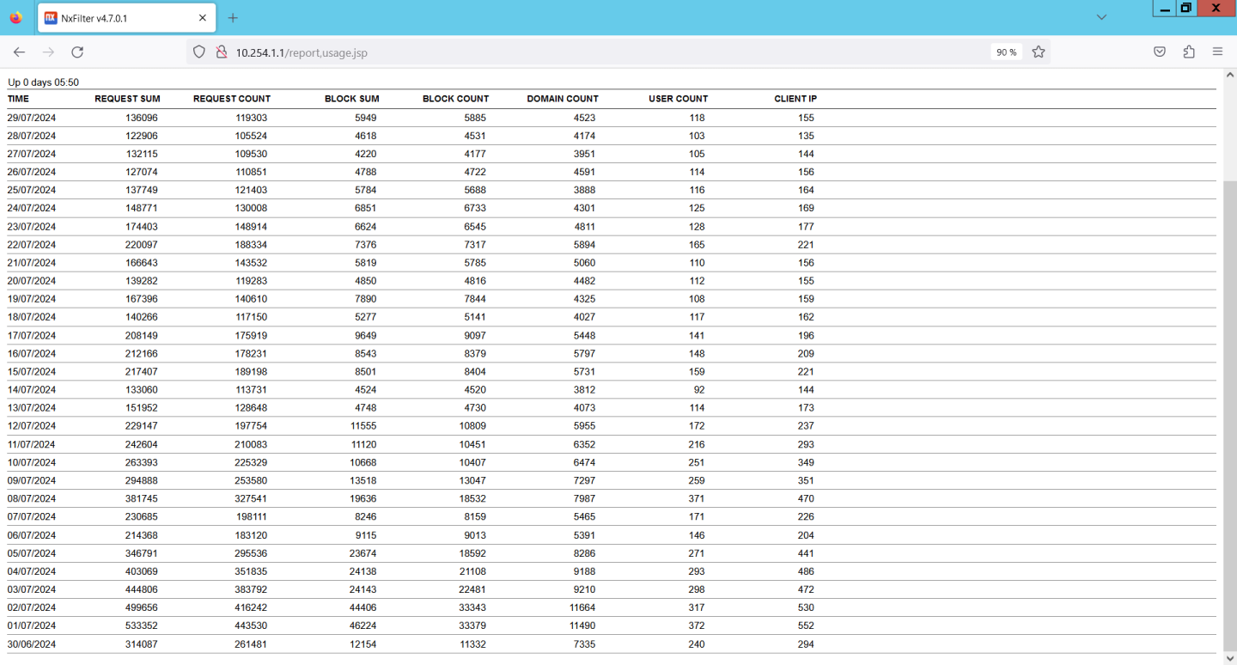Click the USER COUNT column header
This screenshot has height=665, width=1237.
[x=678, y=99]
